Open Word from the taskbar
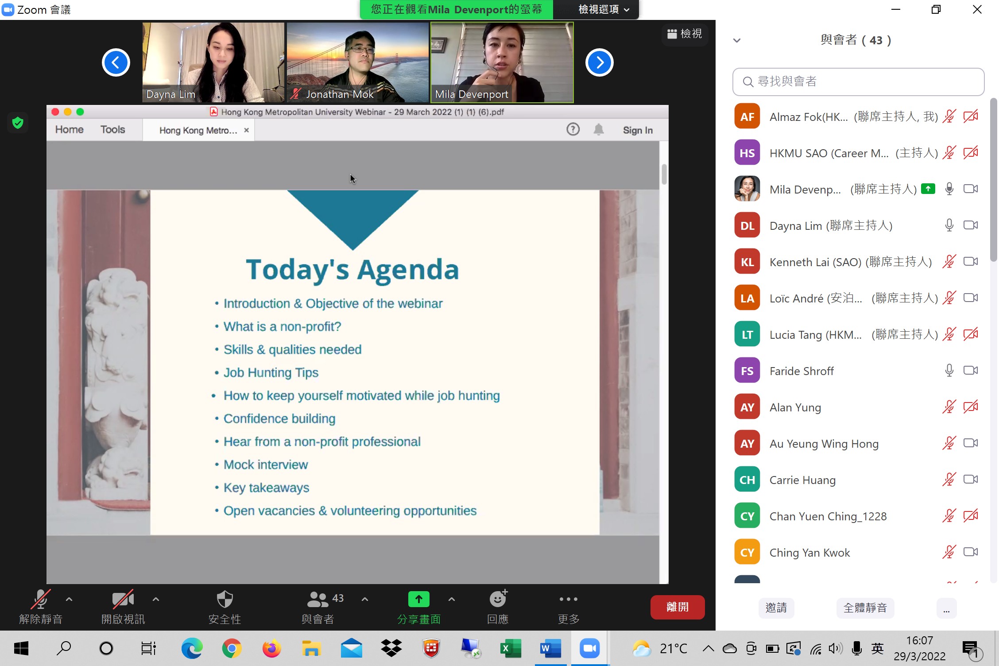 point(550,649)
